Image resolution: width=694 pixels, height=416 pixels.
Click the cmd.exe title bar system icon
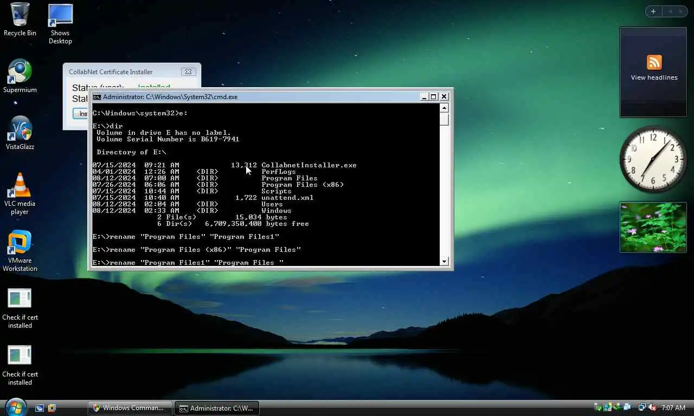(97, 97)
